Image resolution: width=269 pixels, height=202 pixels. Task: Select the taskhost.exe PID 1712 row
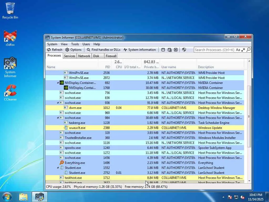[x=145, y=178]
